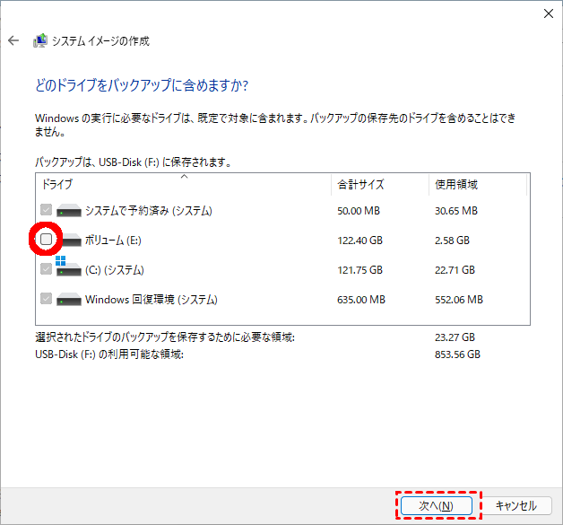The image size is (563, 525).
Task: Toggle the Volume (E:) checkbox
Action: pos(47,240)
